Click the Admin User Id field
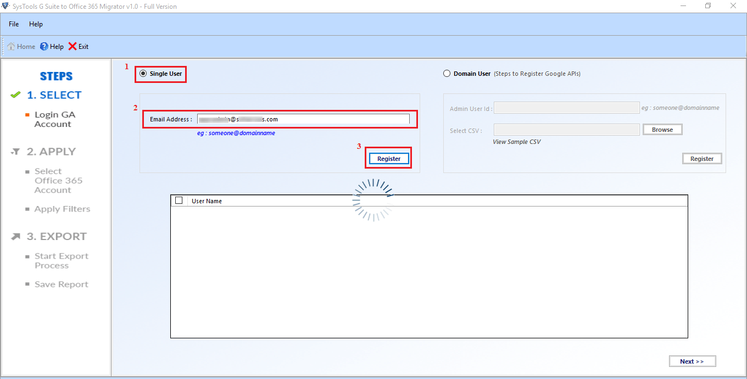 click(567, 108)
